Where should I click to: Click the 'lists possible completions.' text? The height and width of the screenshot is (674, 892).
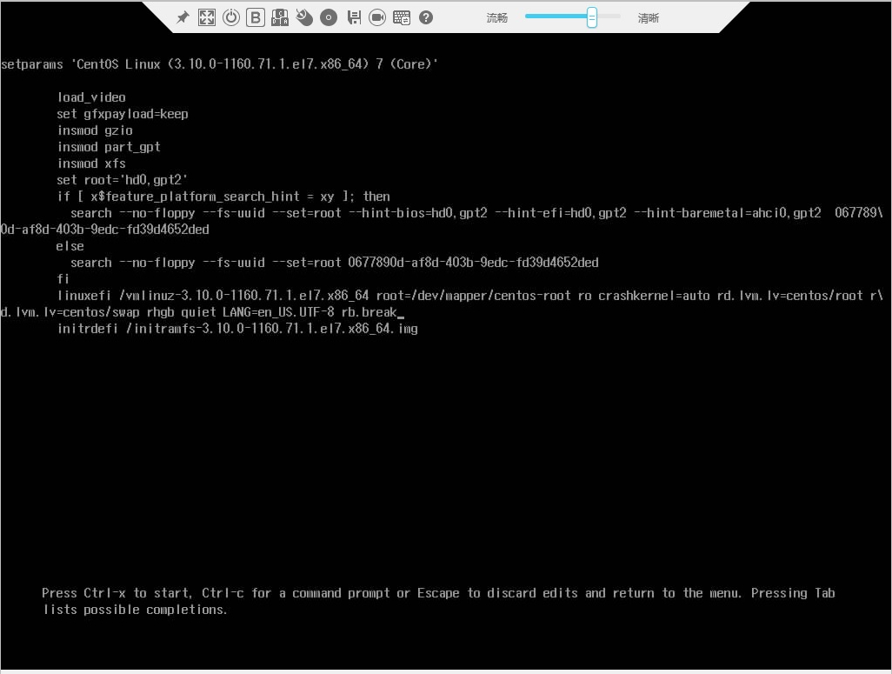[136, 610]
